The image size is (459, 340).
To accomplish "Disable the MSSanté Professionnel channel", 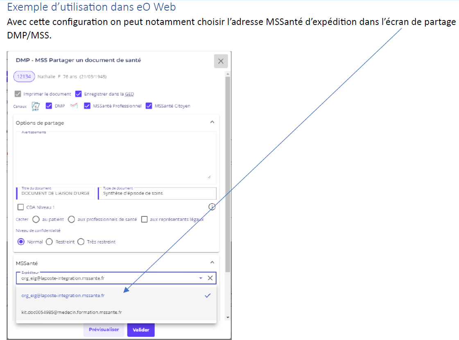I will [87, 106].
